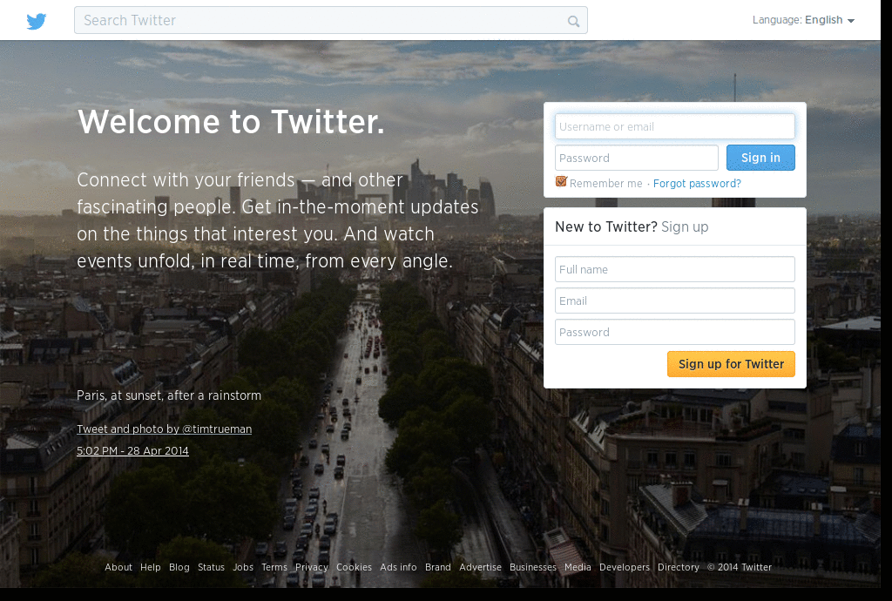892x601 pixels.
Task: Toggle the Remember me checkbox
Action: (x=561, y=182)
